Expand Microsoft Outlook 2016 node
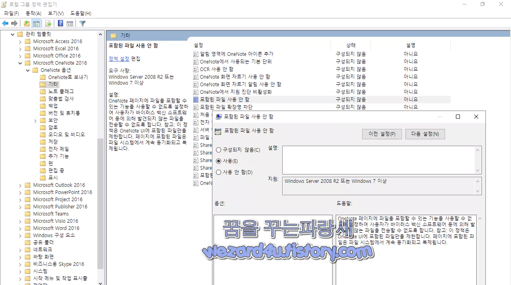Viewport: 511px width, 285px height. click(x=20, y=185)
